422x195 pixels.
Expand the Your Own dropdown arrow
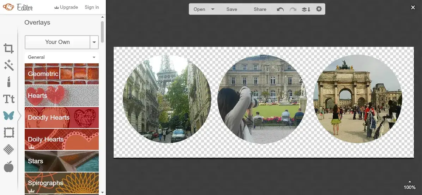(94, 42)
